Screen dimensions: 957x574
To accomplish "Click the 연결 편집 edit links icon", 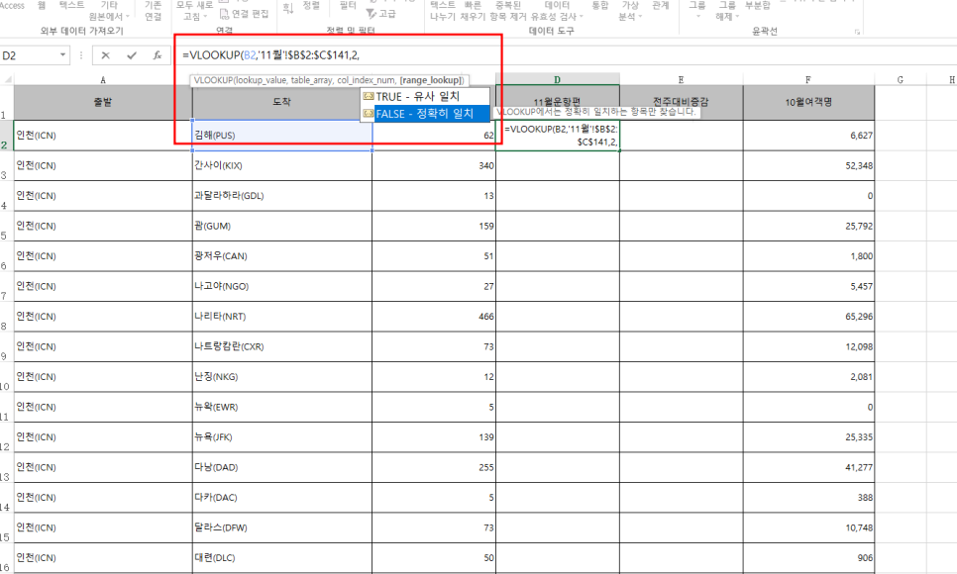I will [x=244, y=14].
